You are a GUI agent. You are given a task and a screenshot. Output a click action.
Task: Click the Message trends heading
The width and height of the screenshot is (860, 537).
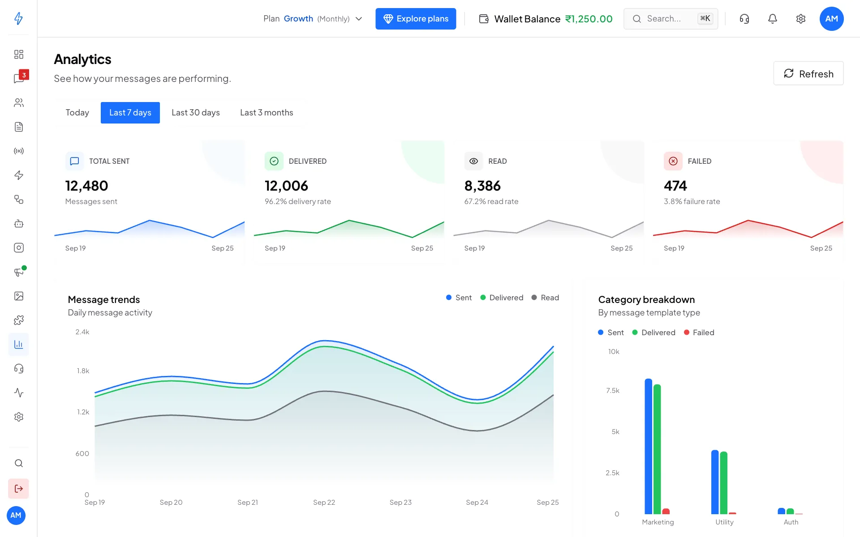[104, 299]
